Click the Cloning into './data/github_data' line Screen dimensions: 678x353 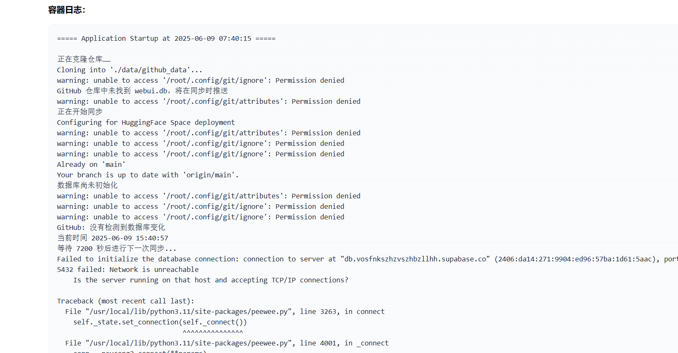point(130,70)
